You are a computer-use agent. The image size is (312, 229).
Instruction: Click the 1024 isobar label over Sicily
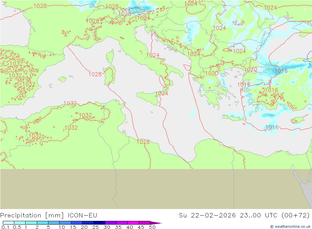click(x=162, y=93)
